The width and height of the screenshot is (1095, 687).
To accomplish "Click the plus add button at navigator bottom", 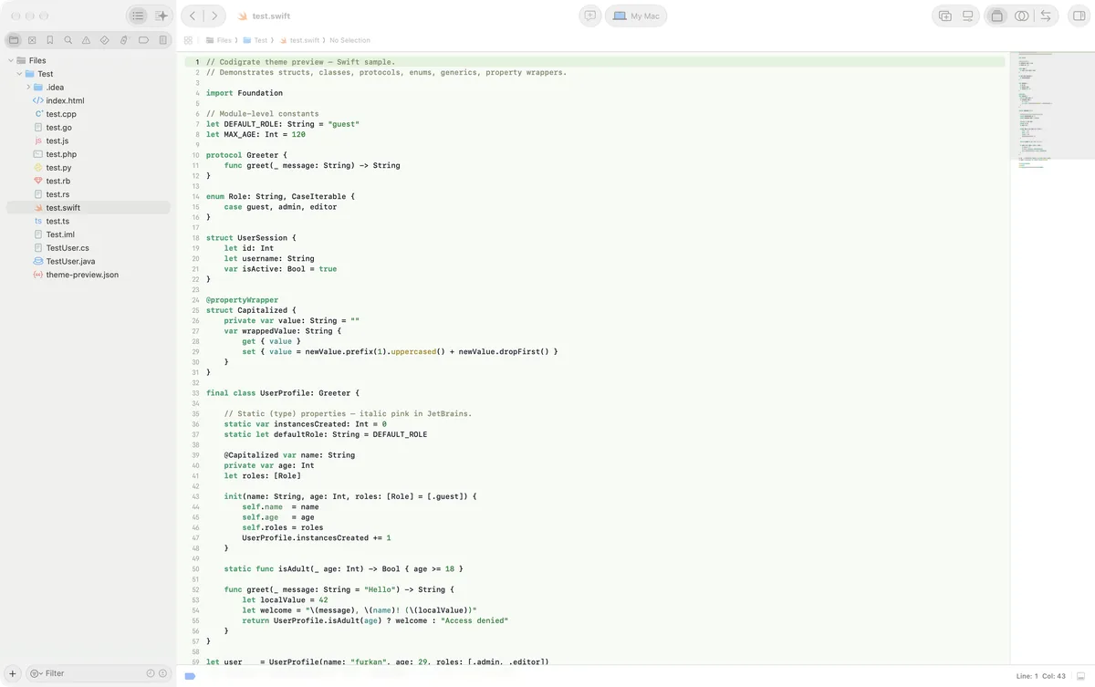I will [x=12, y=673].
